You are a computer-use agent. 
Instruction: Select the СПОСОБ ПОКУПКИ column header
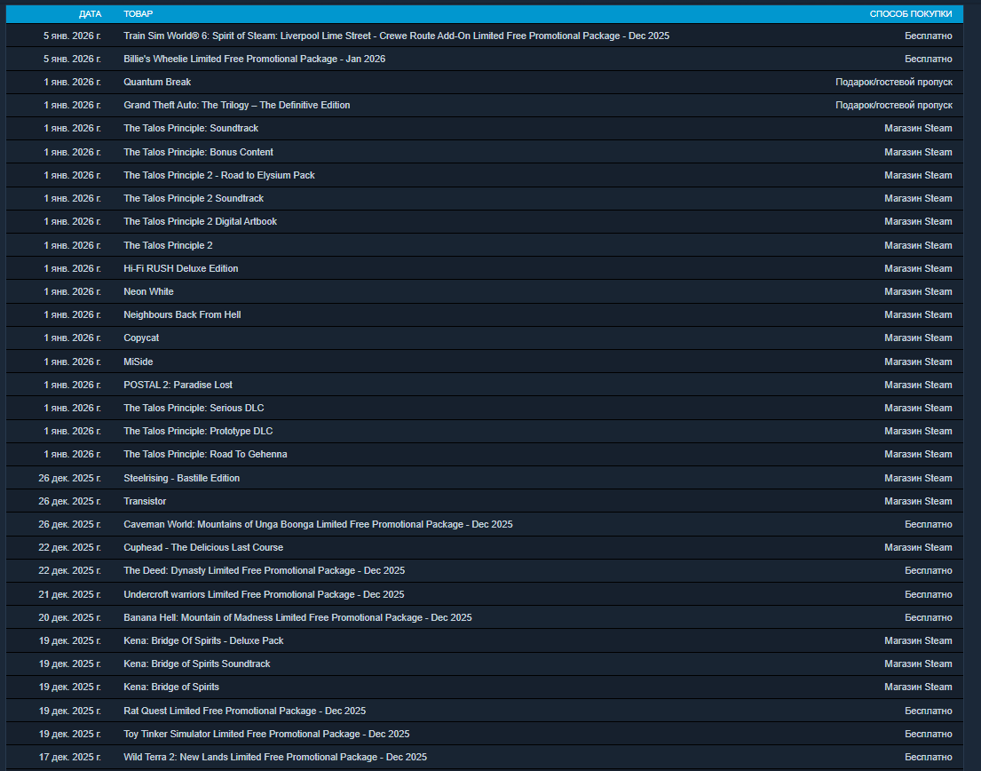(x=911, y=14)
